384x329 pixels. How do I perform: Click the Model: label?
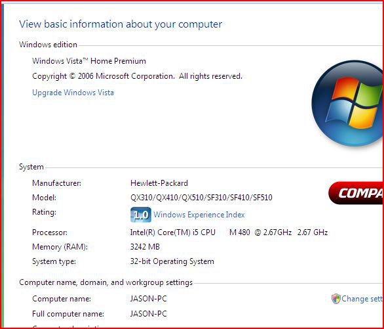pyautogui.click(x=44, y=198)
